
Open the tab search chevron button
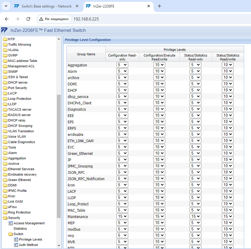click(6, 6)
